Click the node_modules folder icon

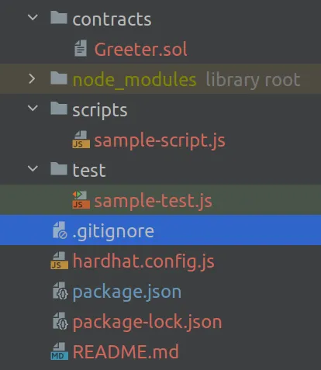coord(59,78)
